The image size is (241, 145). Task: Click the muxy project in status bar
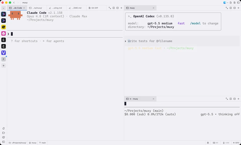(33, 143)
